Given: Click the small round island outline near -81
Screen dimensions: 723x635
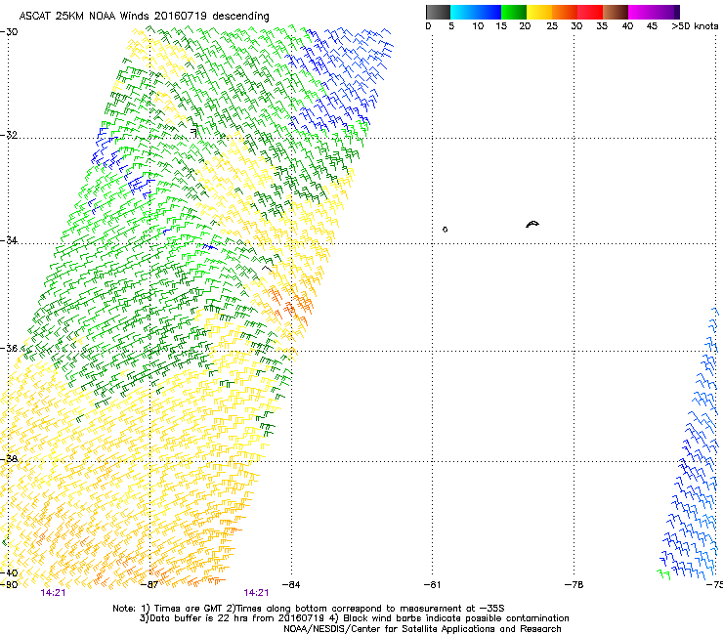Looking at the screenshot, I should coord(445,230).
